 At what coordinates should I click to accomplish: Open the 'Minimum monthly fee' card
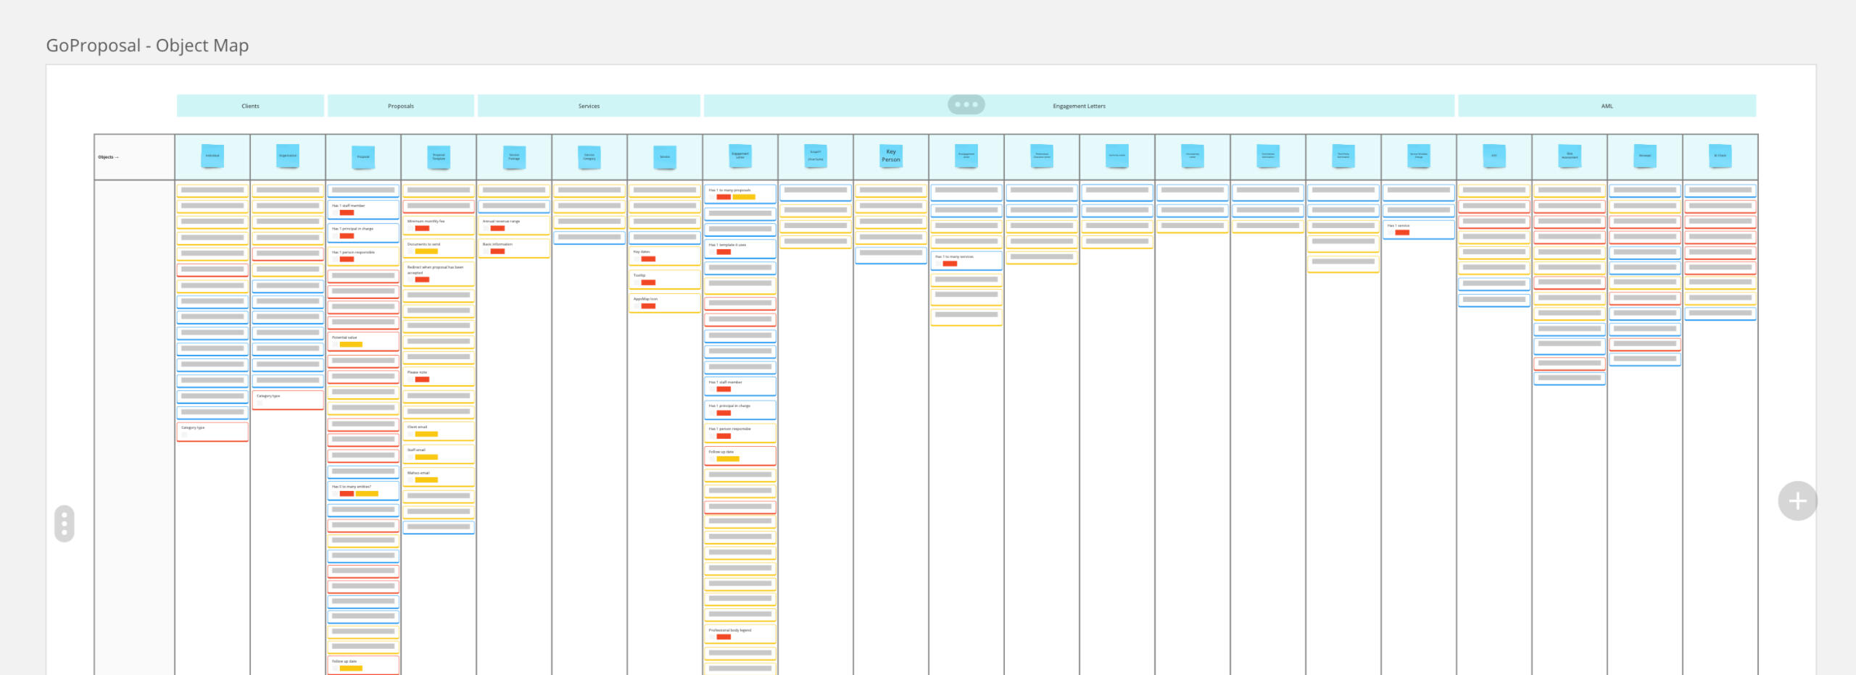(x=439, y=225)
